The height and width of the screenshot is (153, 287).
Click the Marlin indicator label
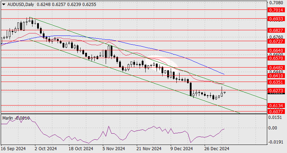(8, 118)
